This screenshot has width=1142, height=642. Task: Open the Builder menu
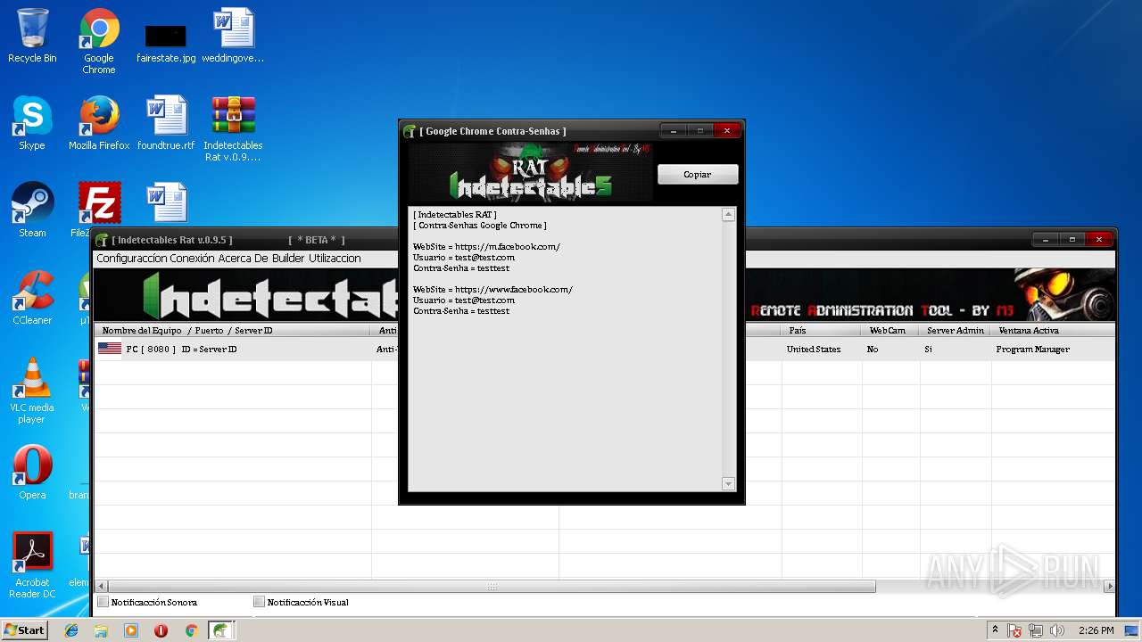click(289, 259)
